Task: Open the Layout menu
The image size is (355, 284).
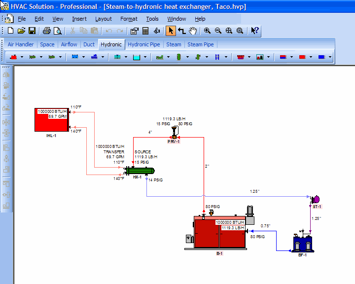Action: coord(104,19)
